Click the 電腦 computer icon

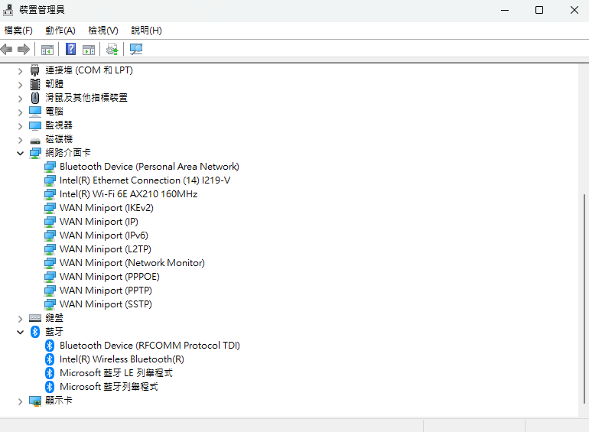pyautogui.click(x=35, y=112)
